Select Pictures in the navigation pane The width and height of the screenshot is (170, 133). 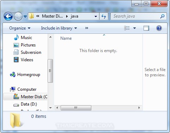pos(28,45)
